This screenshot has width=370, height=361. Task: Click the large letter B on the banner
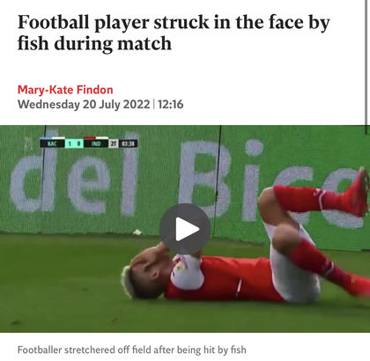pos(204,179)
